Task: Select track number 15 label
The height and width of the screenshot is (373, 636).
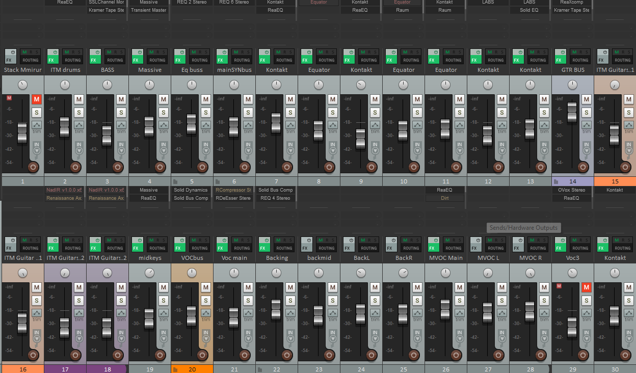Action: [615, 181]
